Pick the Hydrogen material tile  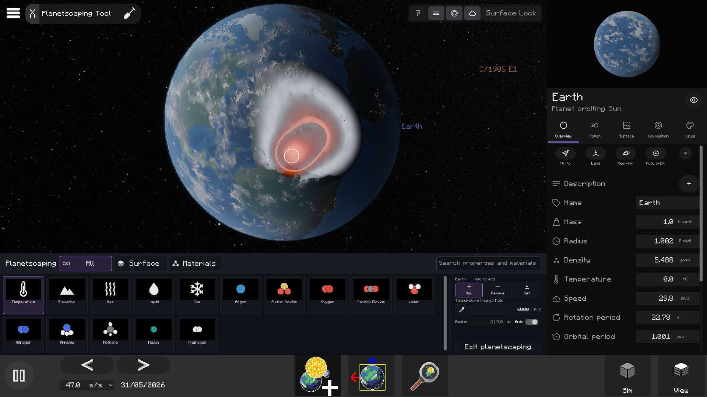[197, 335]
